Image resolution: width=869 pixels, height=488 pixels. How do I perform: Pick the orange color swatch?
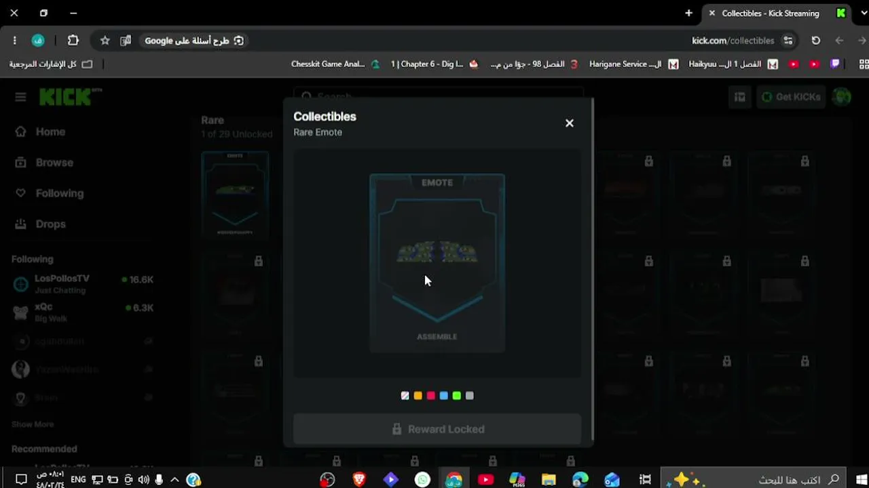tap(418, 396)
